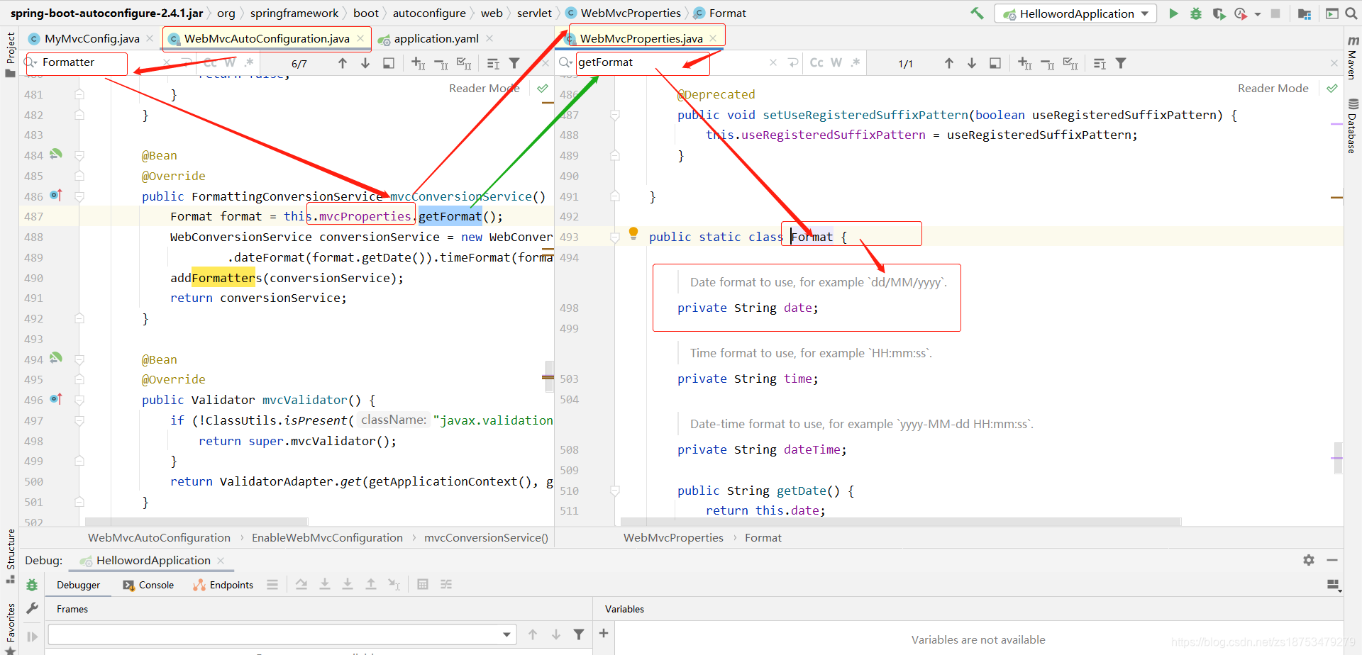Click EnableWebMvcConfiguration breadcrumb below left editor
Viewport: 1362px width, 655px height.
coord(327,538)
